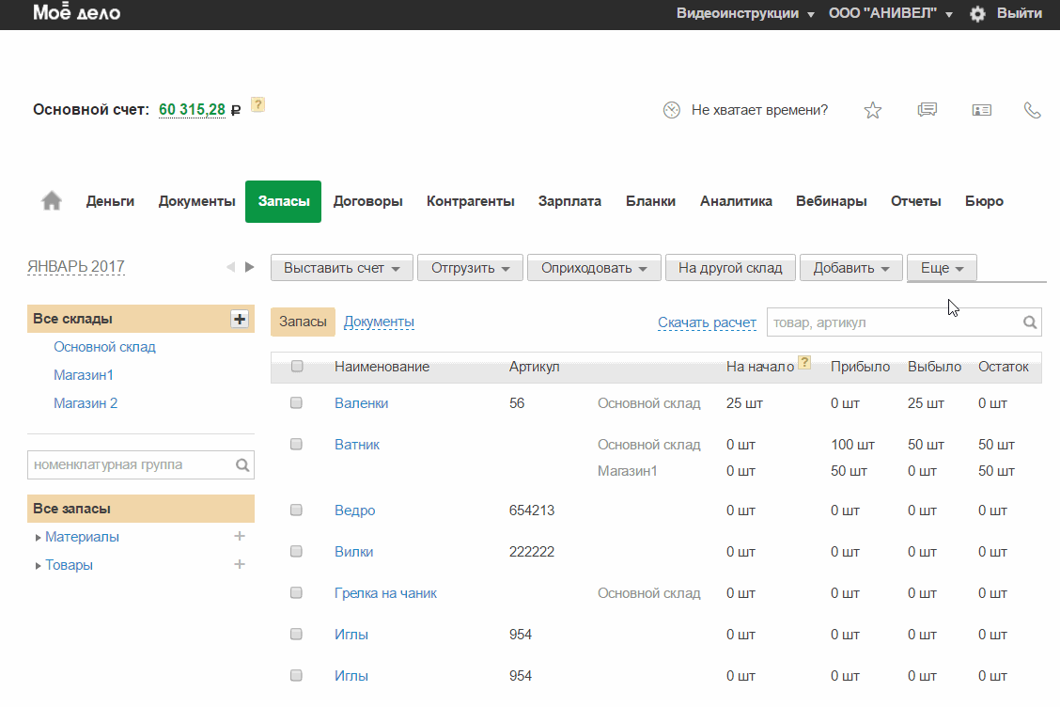Add a new warehouse with plus icon

(x=240, y=319)
